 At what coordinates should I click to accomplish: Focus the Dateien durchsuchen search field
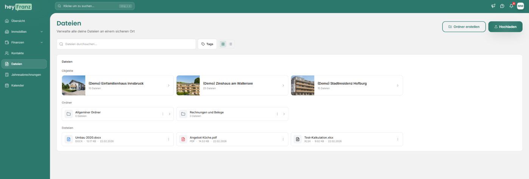pyautogui.click(x=126, y=44)
